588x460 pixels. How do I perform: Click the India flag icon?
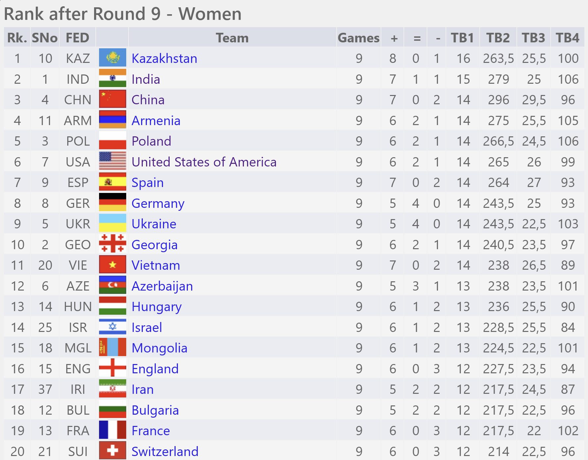click(113, 78)
